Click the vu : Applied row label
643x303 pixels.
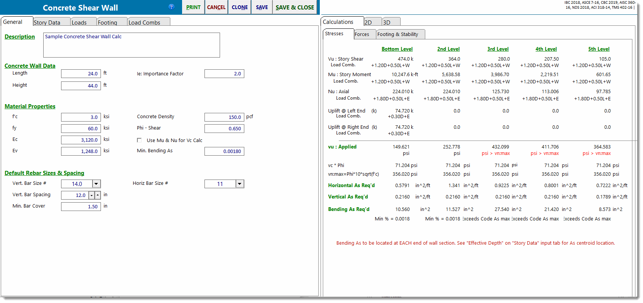click(x=342, y=147)
